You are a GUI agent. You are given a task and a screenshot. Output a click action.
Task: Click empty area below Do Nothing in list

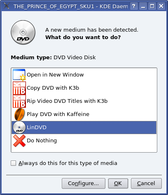(84, 149)
